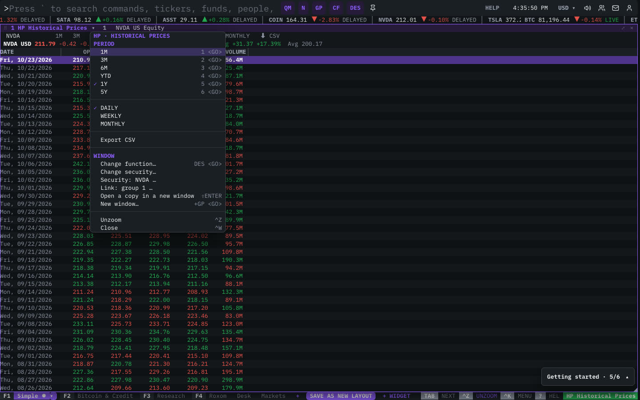Switch to the F3 Research layout tab

pos(164,396)
